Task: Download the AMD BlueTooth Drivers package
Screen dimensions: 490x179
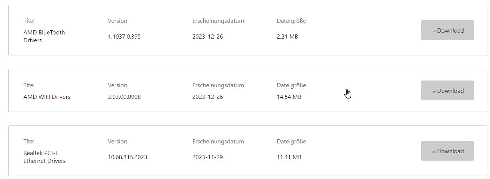Action: pyautogui.click(x=447, y=30)
